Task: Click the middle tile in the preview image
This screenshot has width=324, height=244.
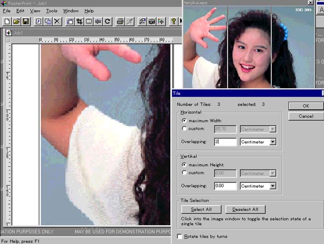Action: pyautogui.click(x=250, y=47)
